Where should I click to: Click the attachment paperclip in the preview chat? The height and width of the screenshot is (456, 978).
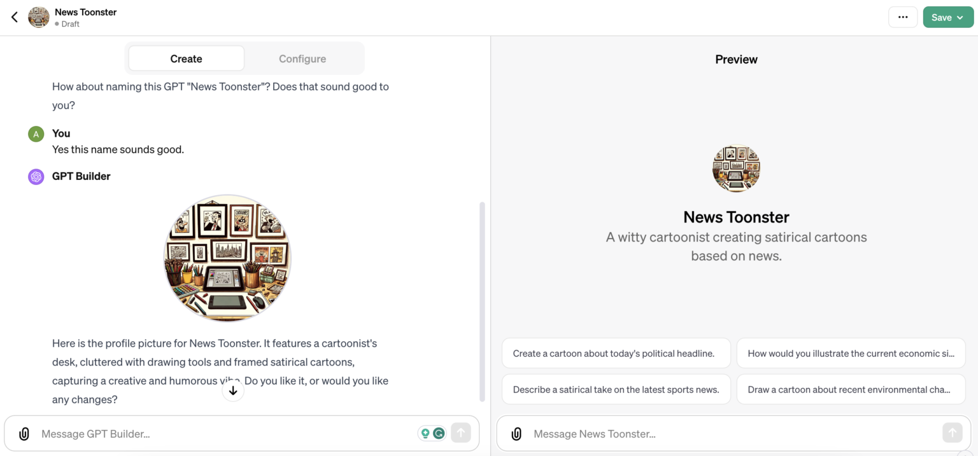point(516,433)
